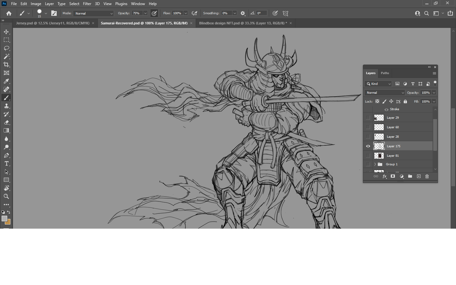
Task: Toggle Stroke effect visibility eye
Action: click(x=386, y=109)
